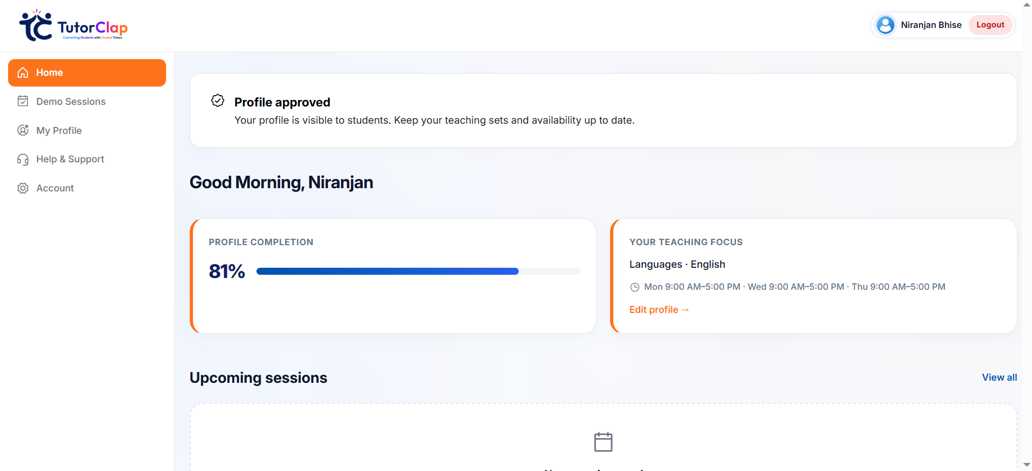View all upcoming sessions
The image size is (1032, 471).
click(x=999, y=377)
